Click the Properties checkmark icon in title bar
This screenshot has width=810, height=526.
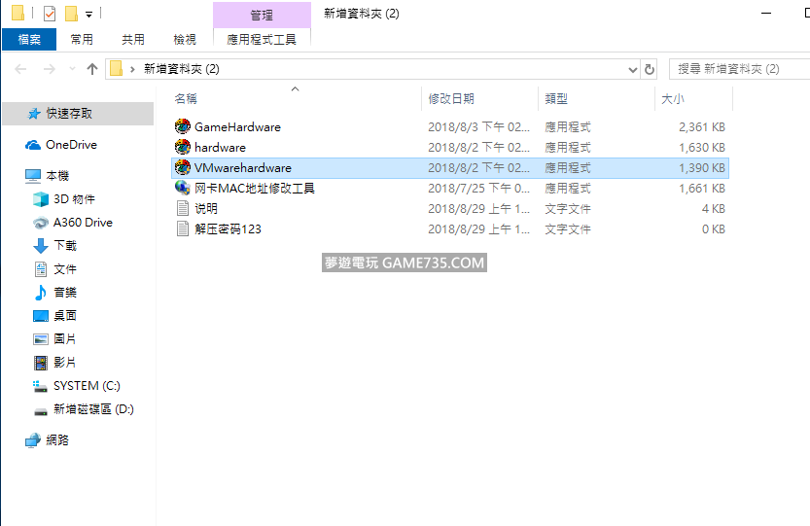[50, 14]
